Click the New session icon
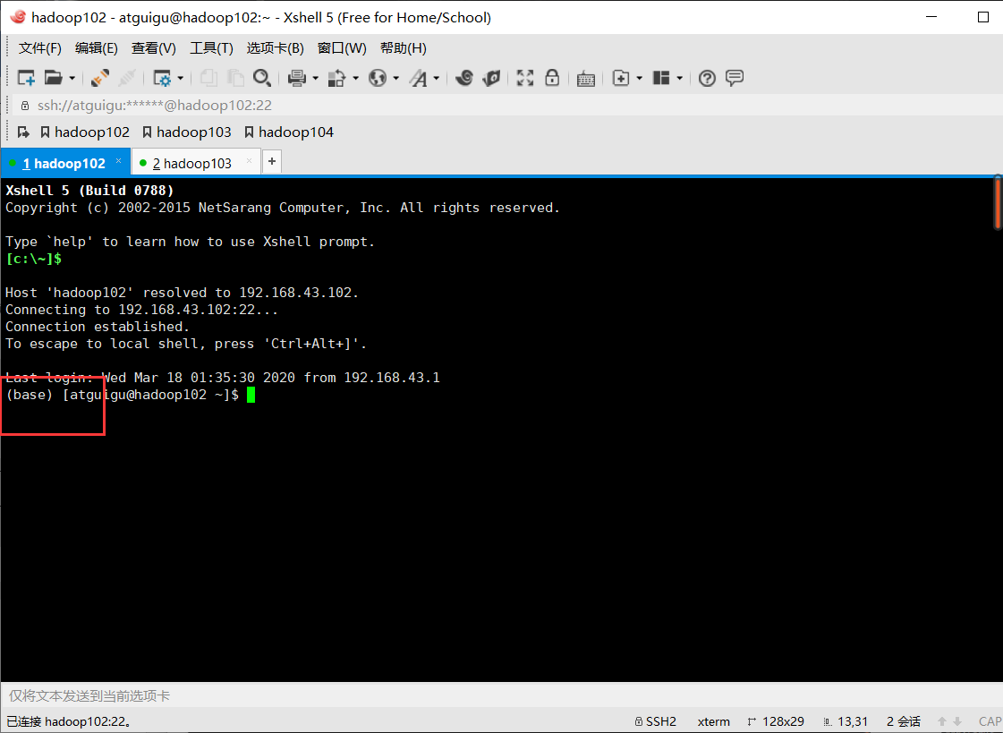Viewport: 1003px width, 733px height. pyautogui.click(x=26, y=78)
